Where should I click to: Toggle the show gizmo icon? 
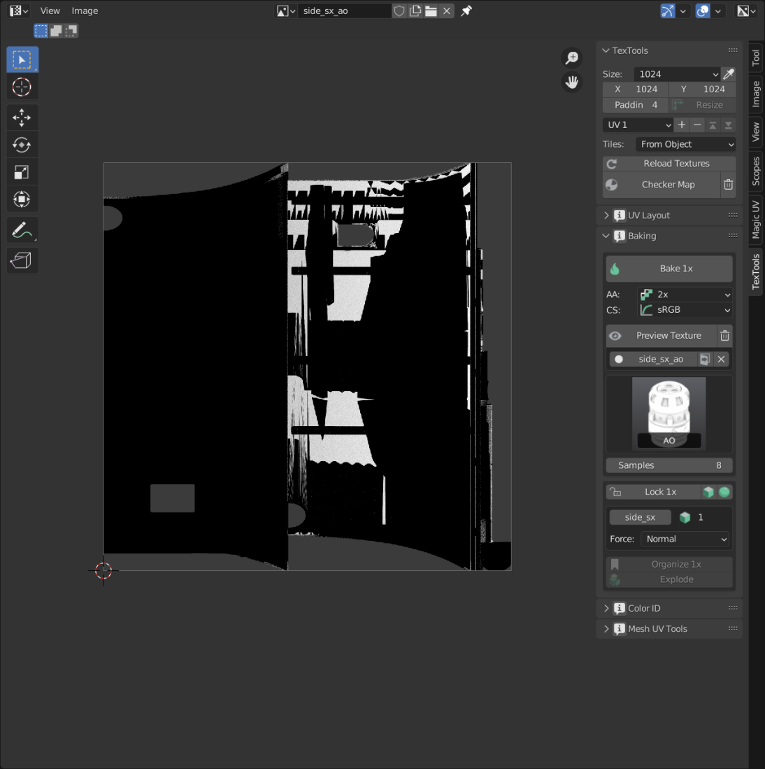pyautogui.click(x=668, y=10)
